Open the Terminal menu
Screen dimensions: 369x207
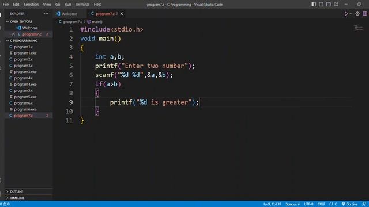click(x=82, y=4)
